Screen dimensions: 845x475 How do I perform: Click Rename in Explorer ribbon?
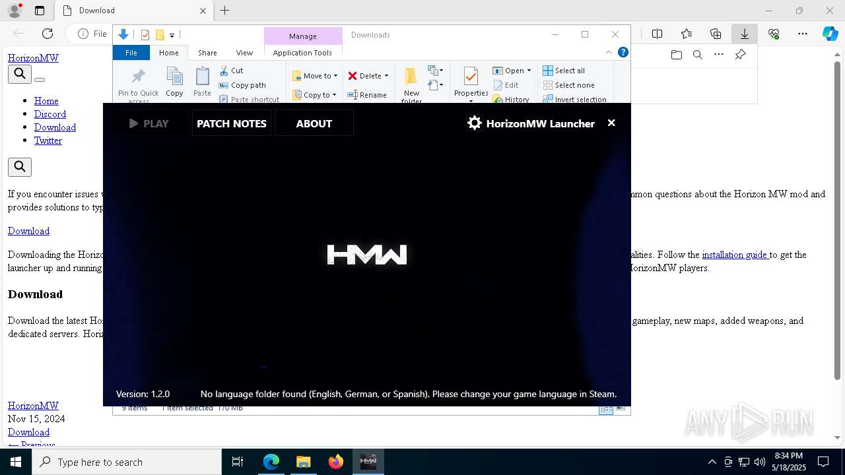[x=367, y=95]
